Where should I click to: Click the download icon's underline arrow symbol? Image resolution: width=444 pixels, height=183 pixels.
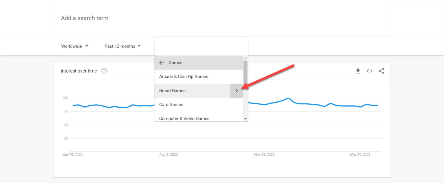click(x=358, y=71)
